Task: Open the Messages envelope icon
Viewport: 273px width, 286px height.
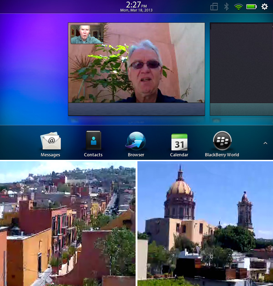Action: [50, 141]
